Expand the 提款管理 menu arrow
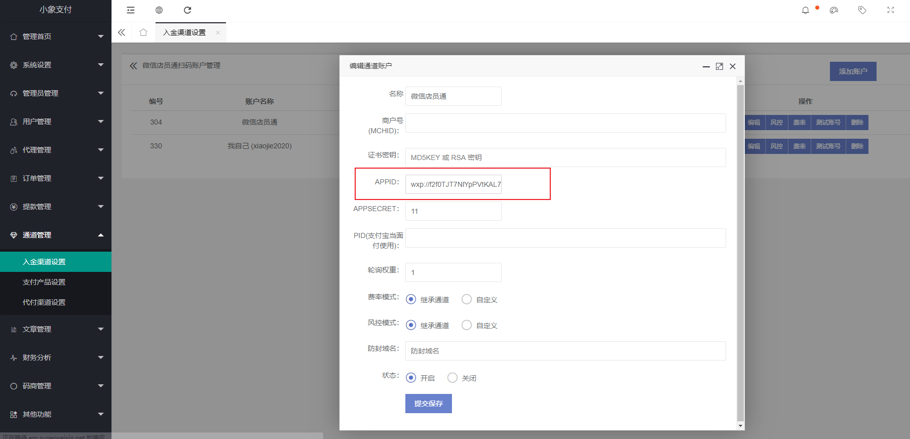This screenshot has height=439, width=910. pos(101,207)
